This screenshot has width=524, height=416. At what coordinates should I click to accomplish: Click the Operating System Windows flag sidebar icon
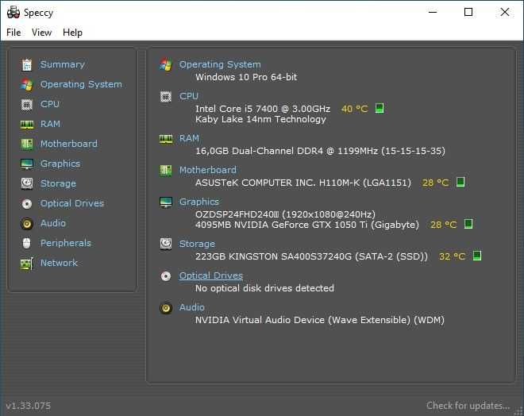point(27,84)
